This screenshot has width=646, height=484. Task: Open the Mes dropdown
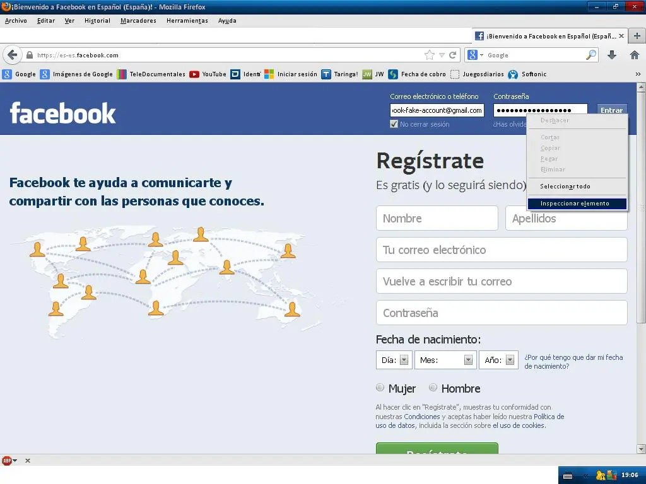point(445,360)
